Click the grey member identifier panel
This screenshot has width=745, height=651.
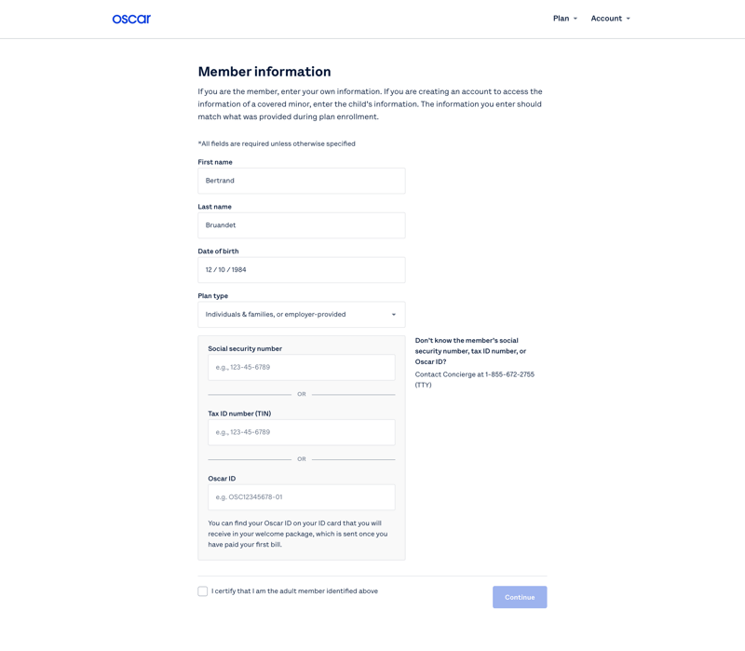pyautogui.click(x=301, y=447)
